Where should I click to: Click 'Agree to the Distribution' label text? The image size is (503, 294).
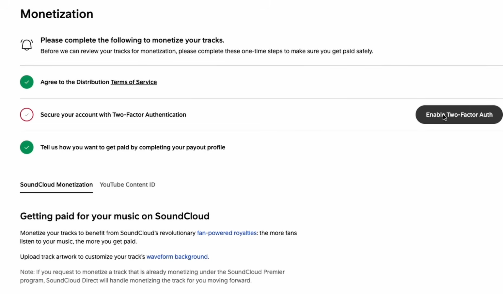click(x=75, y=82)
